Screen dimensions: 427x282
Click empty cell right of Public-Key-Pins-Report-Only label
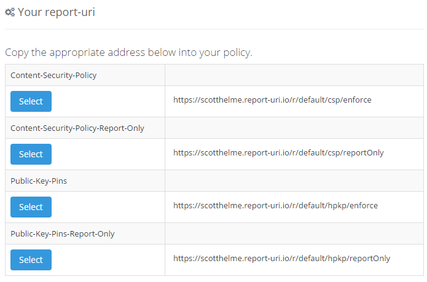[x=294, y=233]
